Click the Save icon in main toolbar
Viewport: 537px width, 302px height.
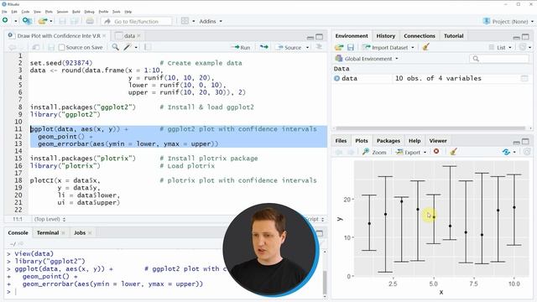62,21
